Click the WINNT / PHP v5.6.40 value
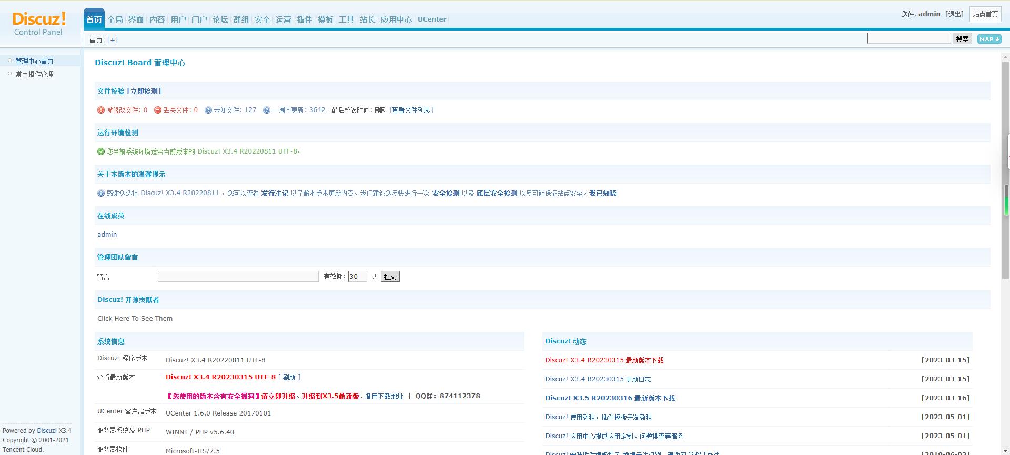Image resolution: width=1010 pixels, height=455 pixels. pyautogui.click(x=200, y=432)
